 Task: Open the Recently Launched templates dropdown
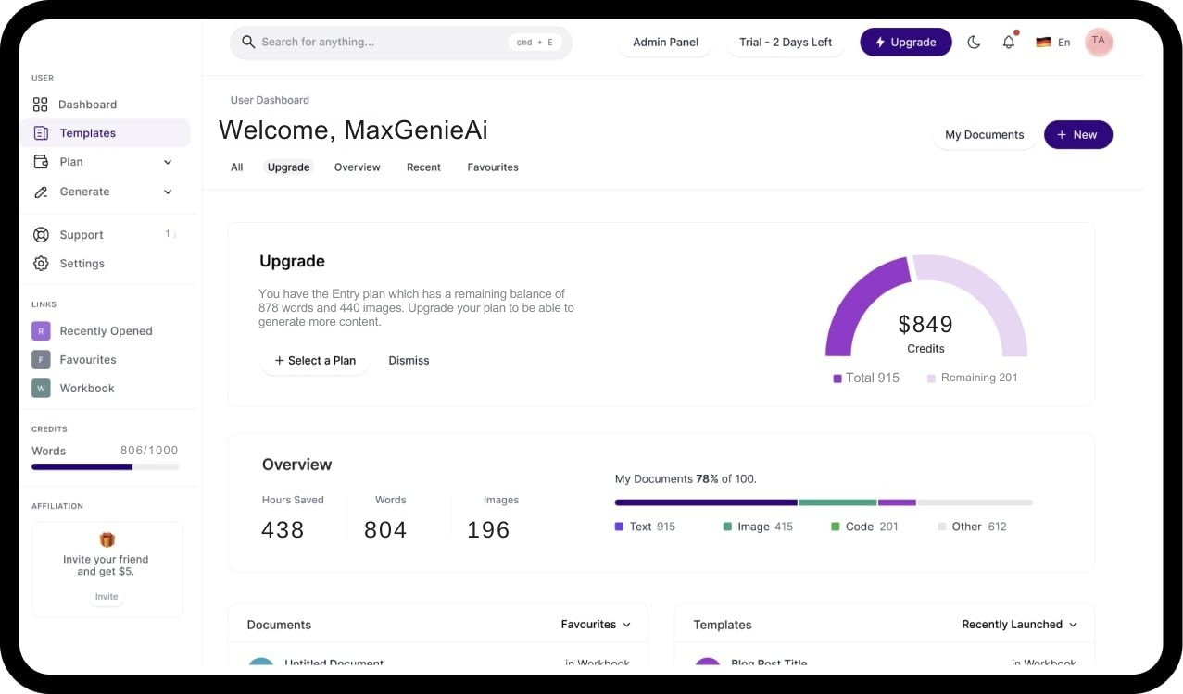(x=1018, y=624)
